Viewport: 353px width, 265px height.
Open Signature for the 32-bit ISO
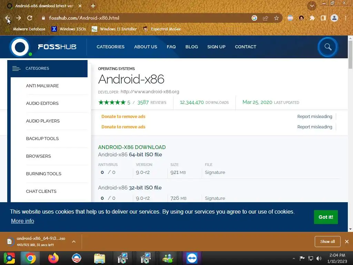(215, 198)
